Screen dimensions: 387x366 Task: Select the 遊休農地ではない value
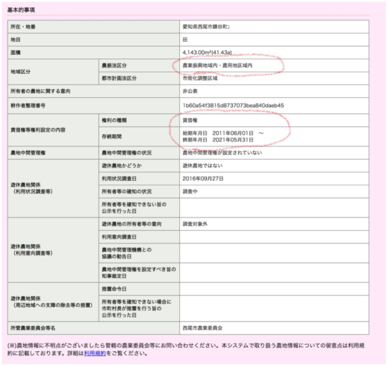click(x=203, y=165)
